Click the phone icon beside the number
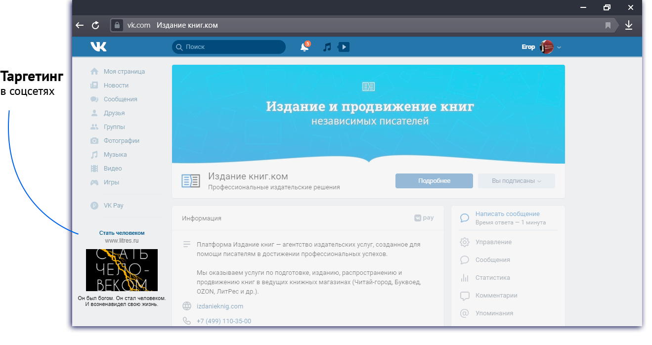Image resolution: width=652 pixels, height=345 pixels. (x=187, y=321)
